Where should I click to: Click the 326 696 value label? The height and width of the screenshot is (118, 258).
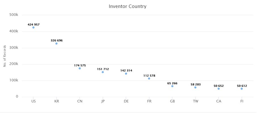coord(57,41)
